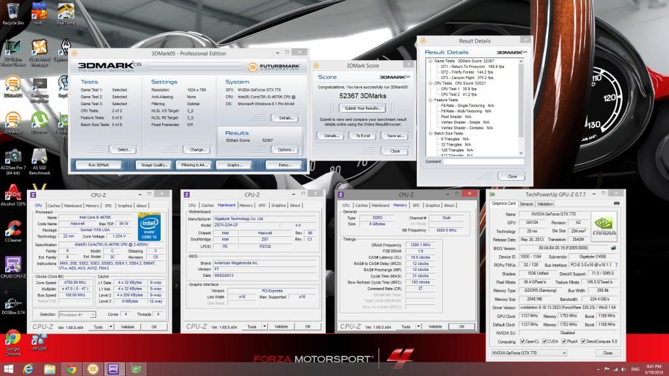The height and width of the screenshot is (376, 669).
Task: Click the taskbar clock showing 9:41 PM
Action: point(653,369)
